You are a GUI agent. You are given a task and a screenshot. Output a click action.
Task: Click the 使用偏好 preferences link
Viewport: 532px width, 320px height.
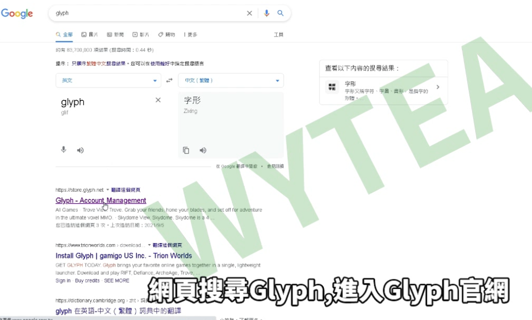(161, 63)
